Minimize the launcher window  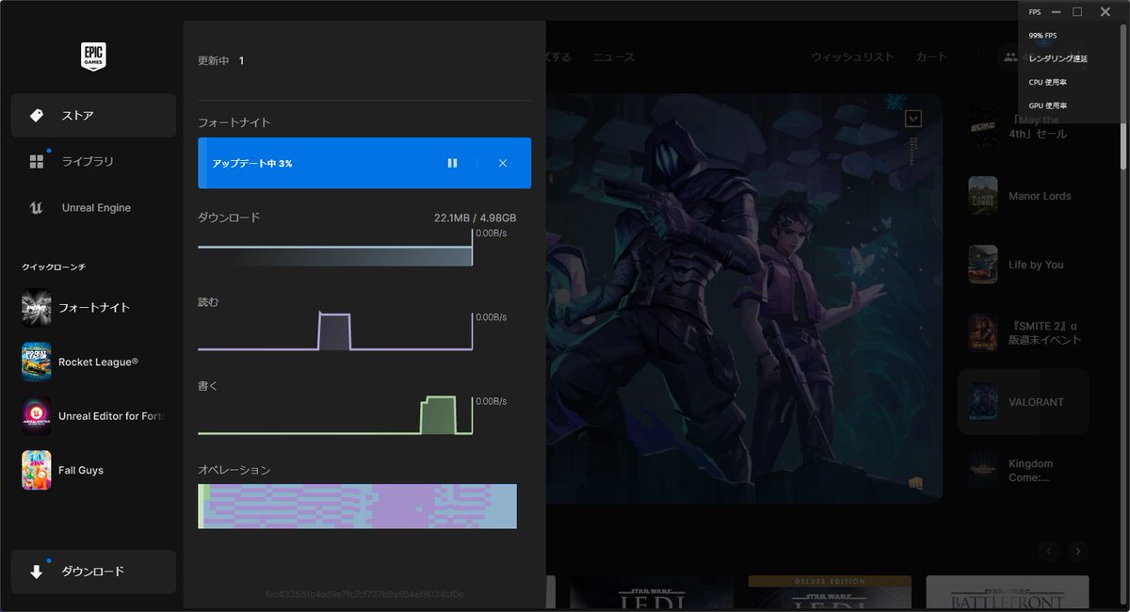click(1056, 12)
